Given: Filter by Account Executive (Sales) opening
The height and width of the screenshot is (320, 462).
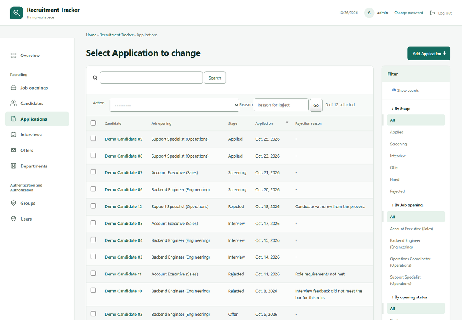Looking at the screenshot, I should coord(412,229).
